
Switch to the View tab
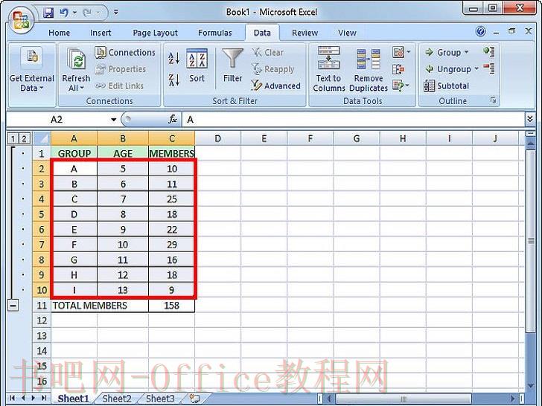point(347,33)
